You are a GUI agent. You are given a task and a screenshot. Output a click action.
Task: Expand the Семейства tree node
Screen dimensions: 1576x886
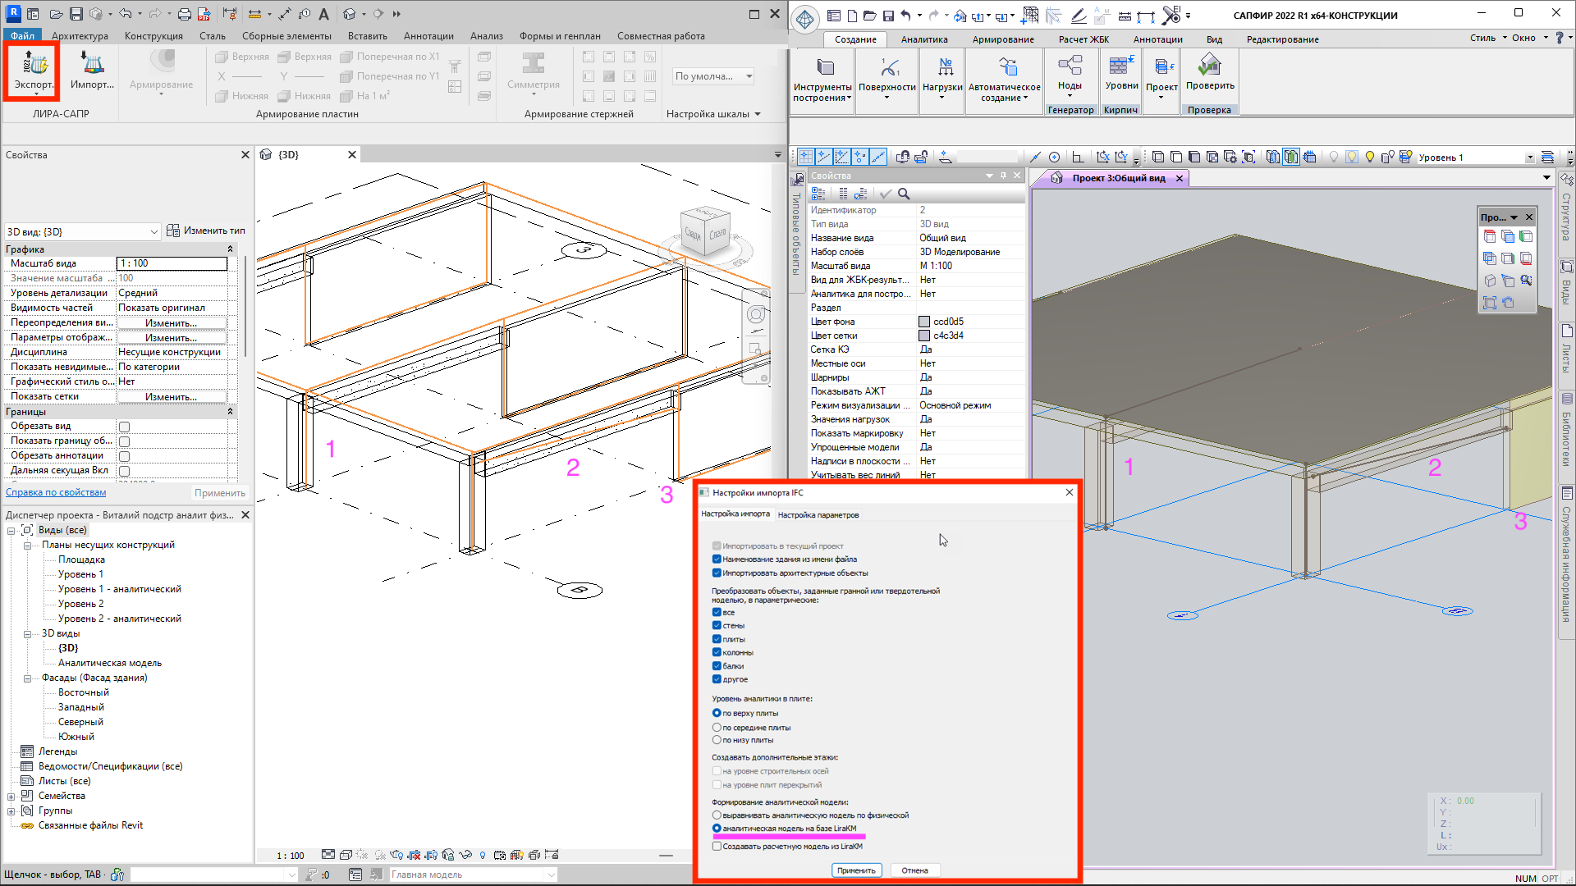(x=11, y=797)
